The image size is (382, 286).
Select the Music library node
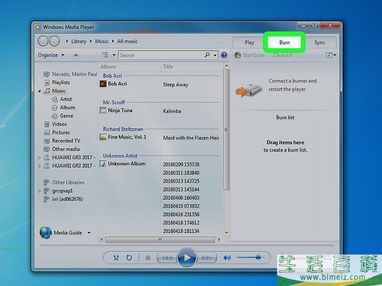click(x=59, y=91)
